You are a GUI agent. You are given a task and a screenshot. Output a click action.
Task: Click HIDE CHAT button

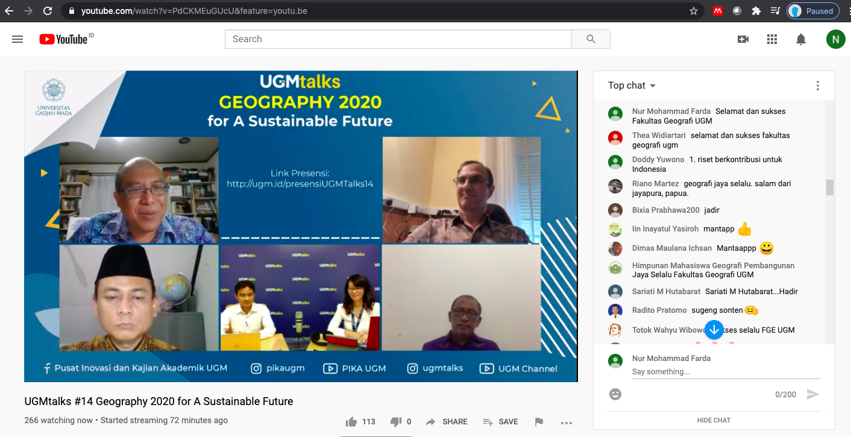pos(714,420)
